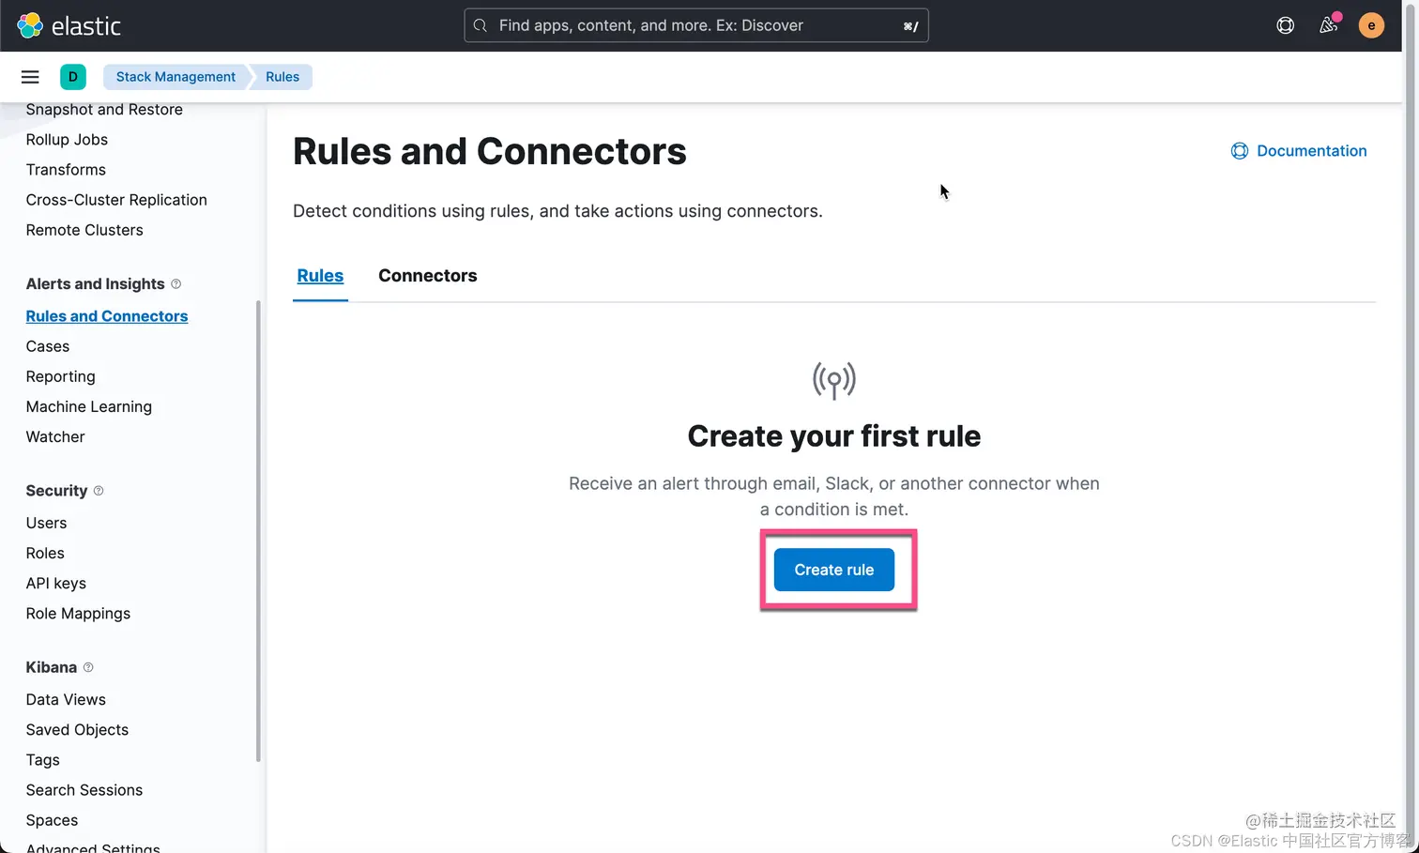Viewport: 1419px width, 853px height.
Task: Go to Stack Management breadcrumb
Action: click(x=175, y=77)
